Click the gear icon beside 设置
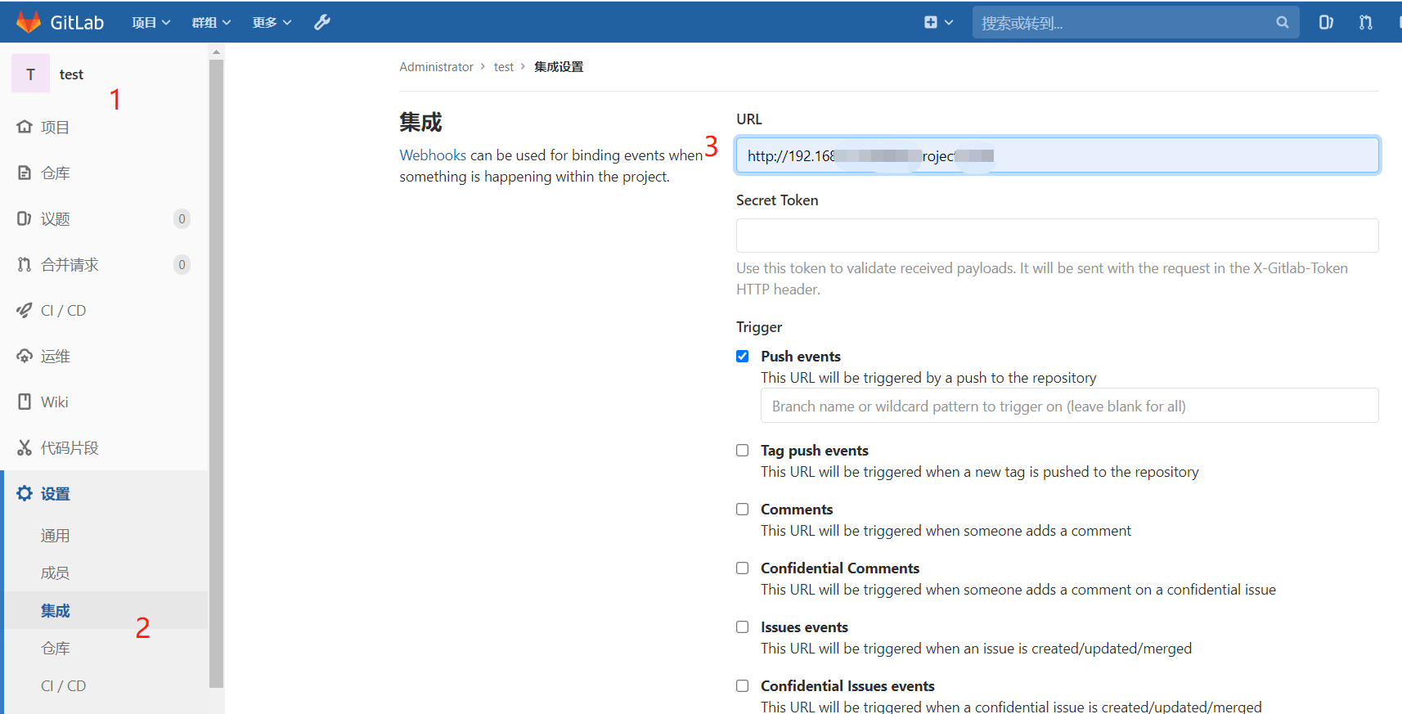 point(25,493)
